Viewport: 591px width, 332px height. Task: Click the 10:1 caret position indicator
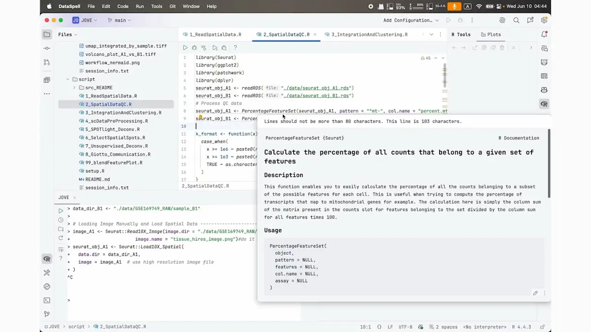click(365, 327)
